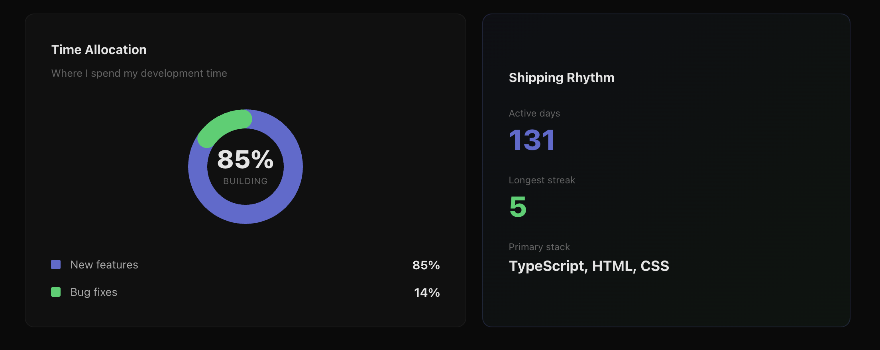This screenshot has width=880, height=350.
Task: Open the Time Allocation card header
Action: (x=99, y=49)
